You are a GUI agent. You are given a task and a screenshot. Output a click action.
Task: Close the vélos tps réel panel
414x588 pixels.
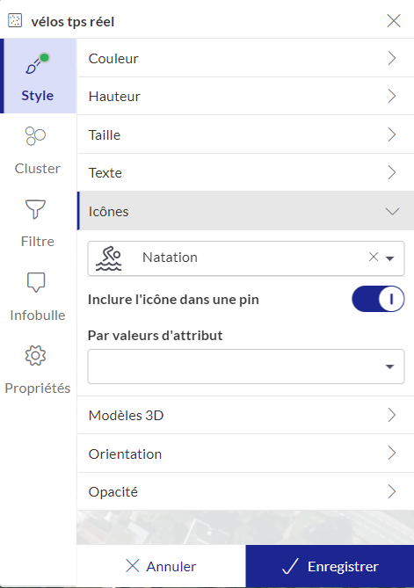[x=394, y=20]
